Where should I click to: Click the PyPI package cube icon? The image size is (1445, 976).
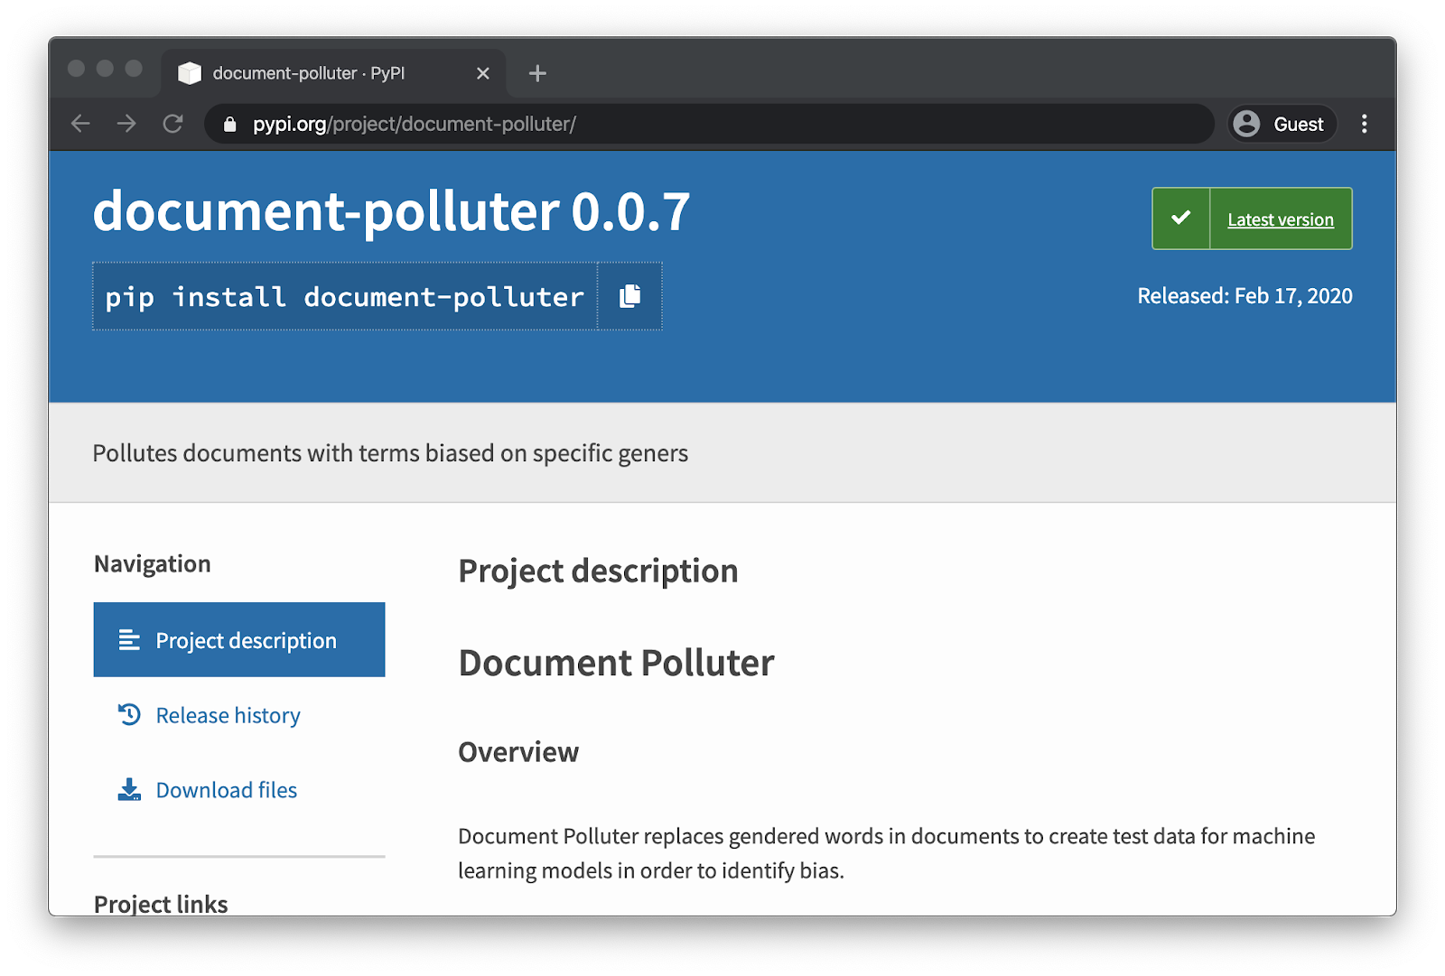(190, 72)
